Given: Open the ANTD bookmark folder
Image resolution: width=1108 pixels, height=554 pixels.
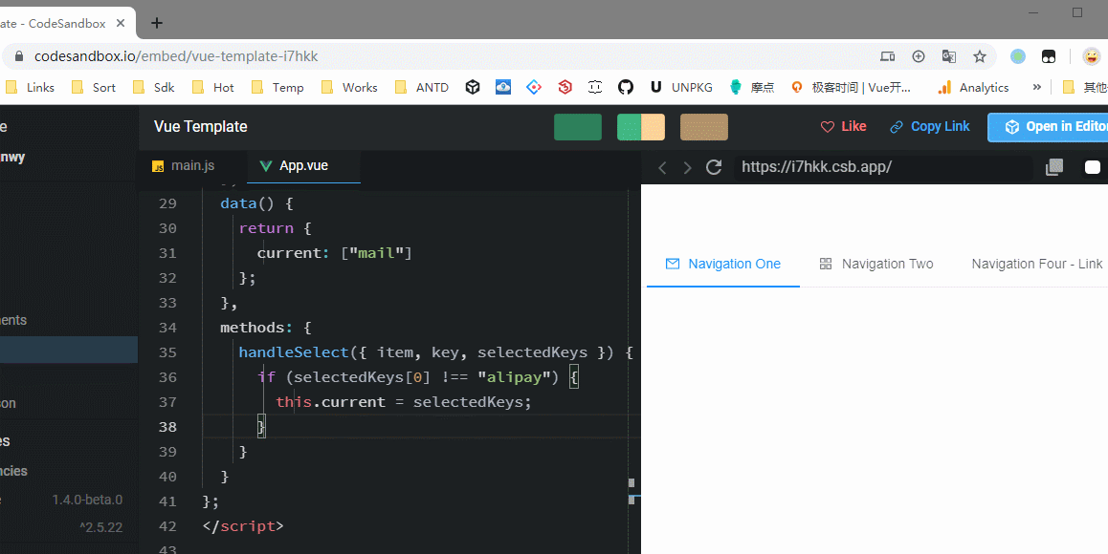Looking at the screenshot, I should pos(422,88).
